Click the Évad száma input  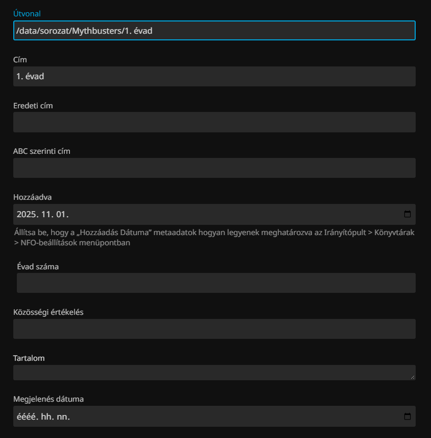pyautogui.click(x=216, y=283)
